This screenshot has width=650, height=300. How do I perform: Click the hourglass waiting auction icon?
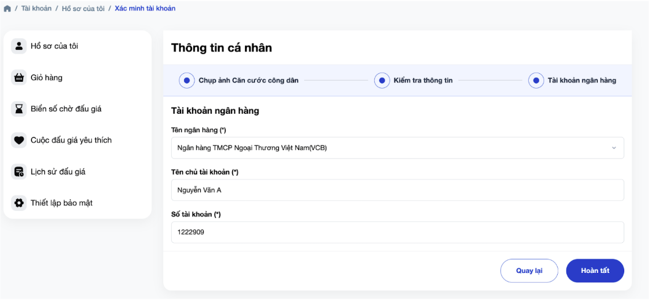pos(18,109)
